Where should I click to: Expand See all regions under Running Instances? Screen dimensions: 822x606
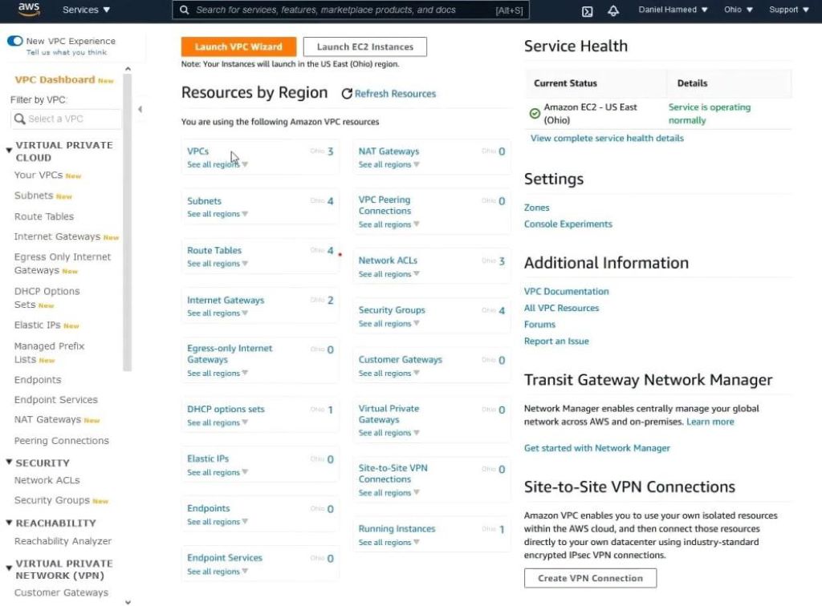pos(389,542)
